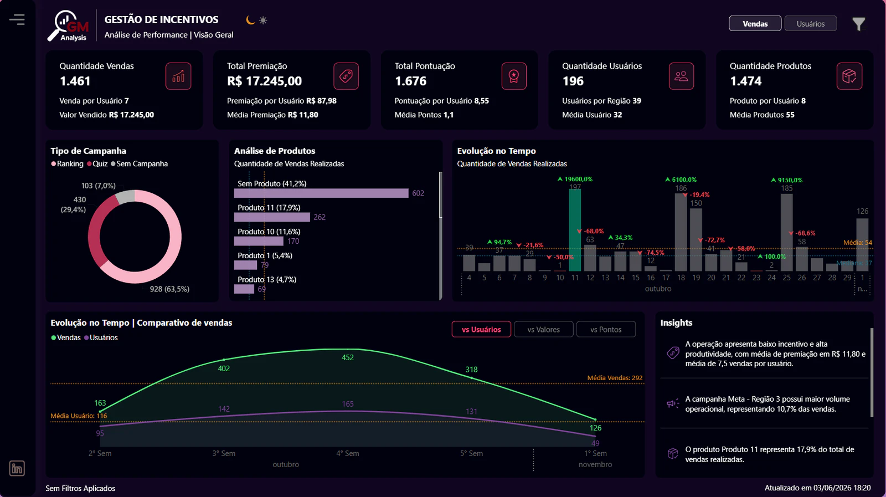Select the vs Pontos comparison
The height and width of the screenshot is (497, 886).
[606, 329]
